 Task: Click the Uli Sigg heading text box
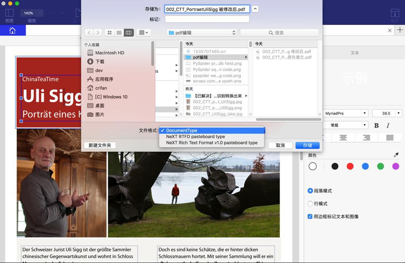point(52,96)
